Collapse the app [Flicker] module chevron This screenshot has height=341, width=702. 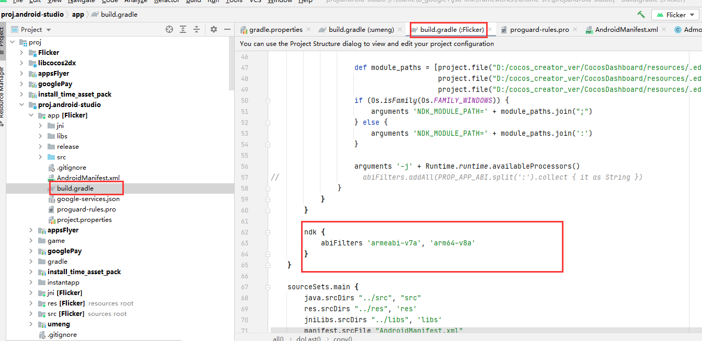(31, 115)
